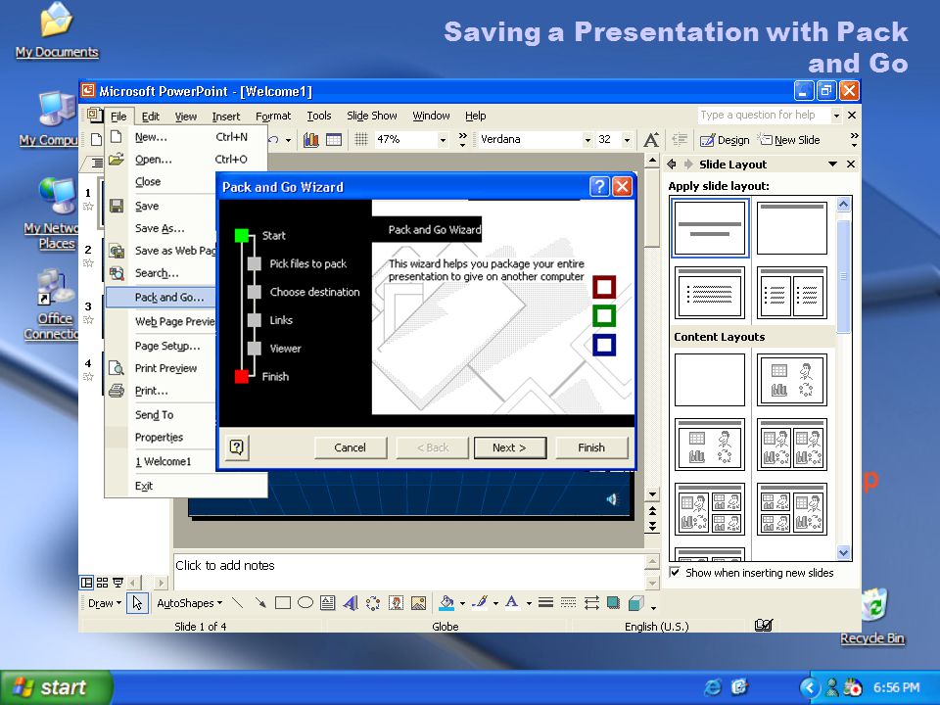Click the notes area to add notes
The height and width of the screenshot is (705, 940).
point(409,571)
